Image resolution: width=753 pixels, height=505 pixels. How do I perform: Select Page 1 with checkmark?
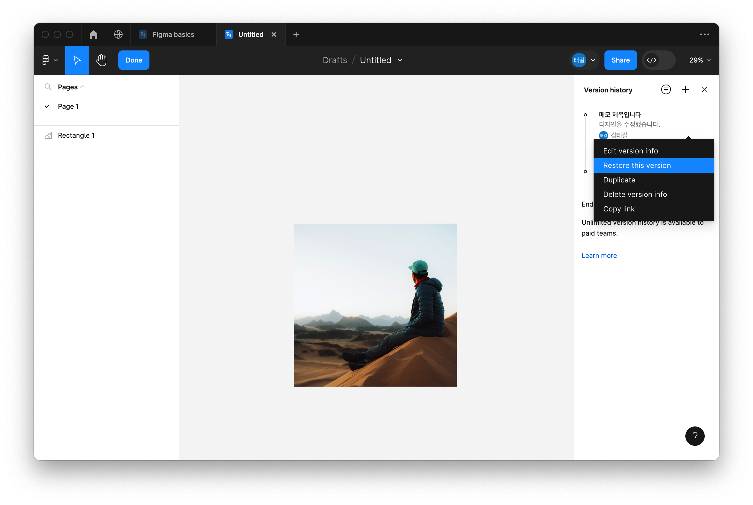(x=68, y=106)
